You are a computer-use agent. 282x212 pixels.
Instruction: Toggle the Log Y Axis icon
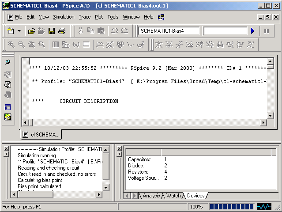click(86, 45)
